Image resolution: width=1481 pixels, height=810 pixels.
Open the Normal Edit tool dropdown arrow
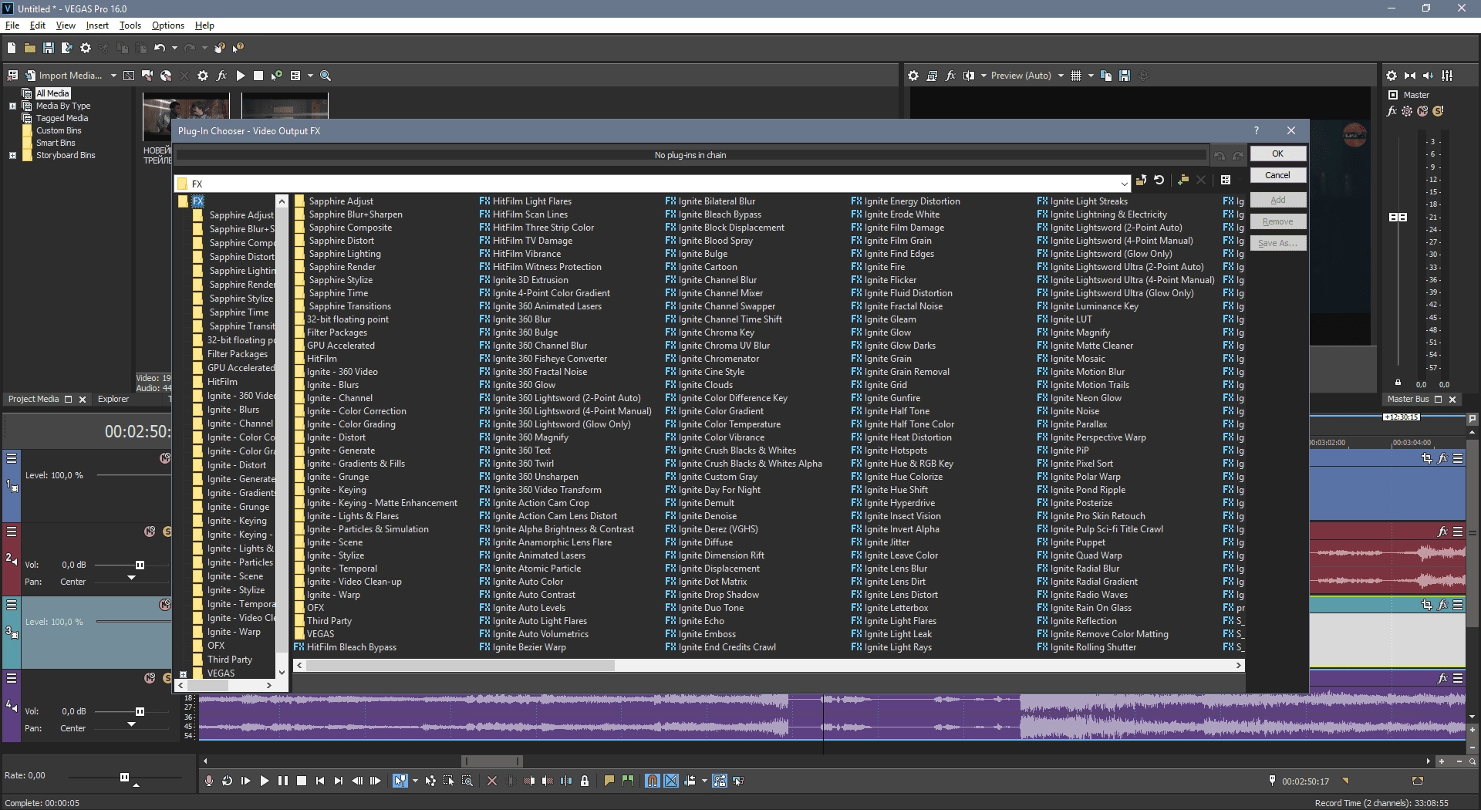click(415, 781)
